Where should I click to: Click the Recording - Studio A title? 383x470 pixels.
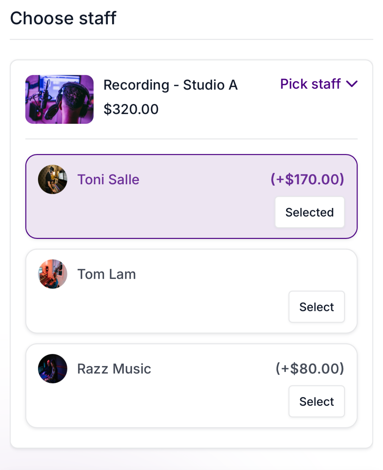coord(170,85)
